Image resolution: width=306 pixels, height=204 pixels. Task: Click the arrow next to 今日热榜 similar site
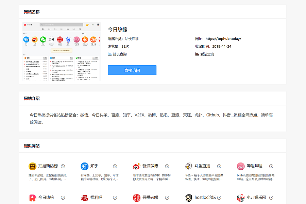63,198
